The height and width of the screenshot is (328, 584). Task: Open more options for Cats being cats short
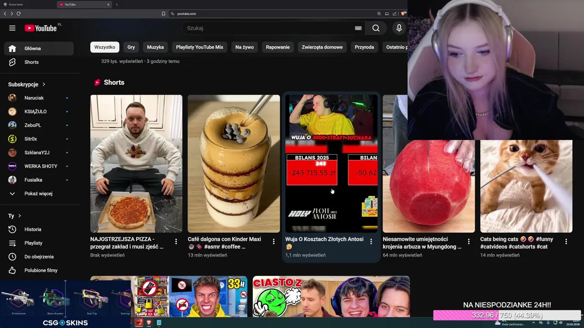pyautogui.click(x=566, y=241)
